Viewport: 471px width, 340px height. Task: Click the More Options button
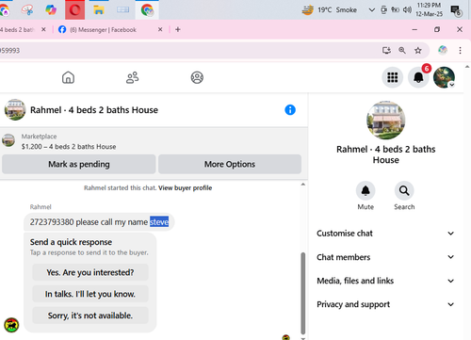coord(230,164)
